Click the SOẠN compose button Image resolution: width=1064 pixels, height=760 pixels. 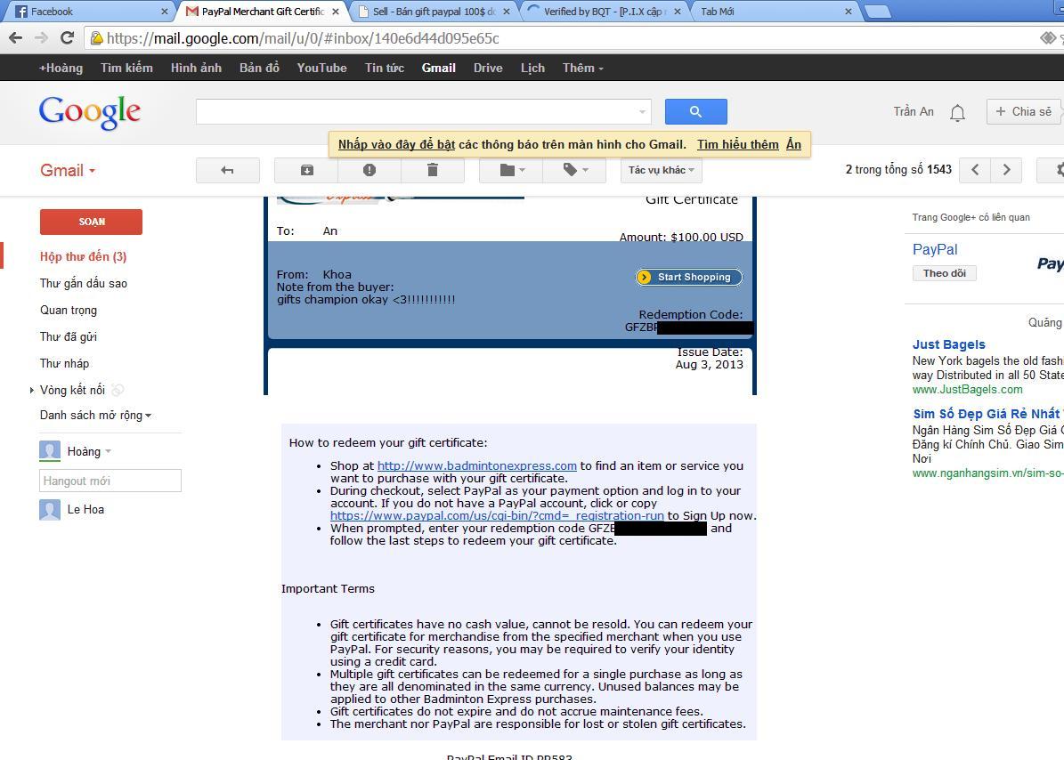[x=91, y=222]
